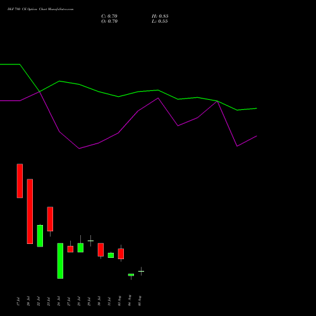This screenshot has height=316, width=316.
Task: Click the '17 Jul' date axis label
Action: pyautogui.click(x=18, y=301)
